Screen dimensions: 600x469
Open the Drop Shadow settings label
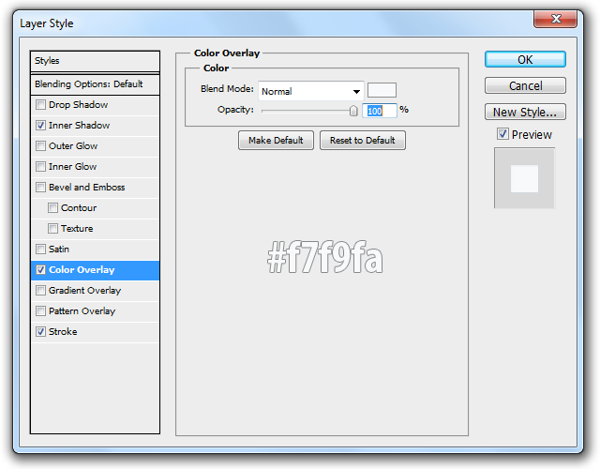pyautogui.click(x=78, y=104)
